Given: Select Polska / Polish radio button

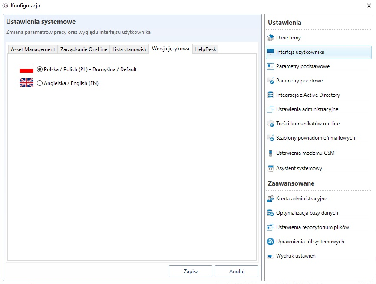Looking at the screenshot, I should (x=40, y=69).
